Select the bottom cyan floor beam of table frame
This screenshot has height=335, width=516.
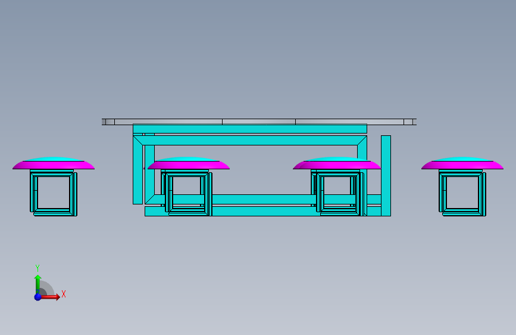(x=263, y=212)
